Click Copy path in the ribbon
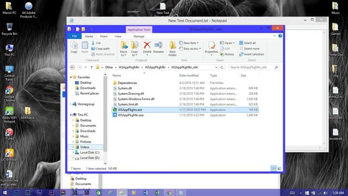The height and width of the screenshot is (196, 348). point(100,48)
